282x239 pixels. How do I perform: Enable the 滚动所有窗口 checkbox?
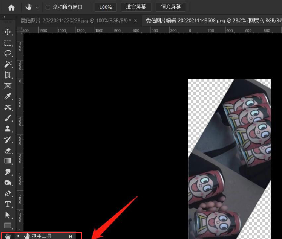click(48, 7)
